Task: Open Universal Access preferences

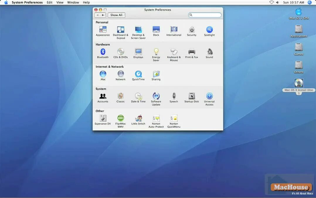Action: click(209, 99)
